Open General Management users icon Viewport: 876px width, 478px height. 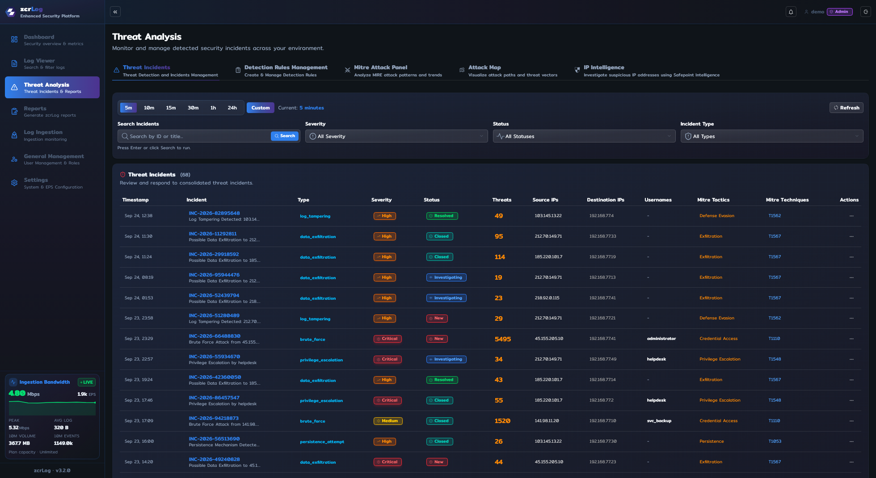tap(14, 159)
